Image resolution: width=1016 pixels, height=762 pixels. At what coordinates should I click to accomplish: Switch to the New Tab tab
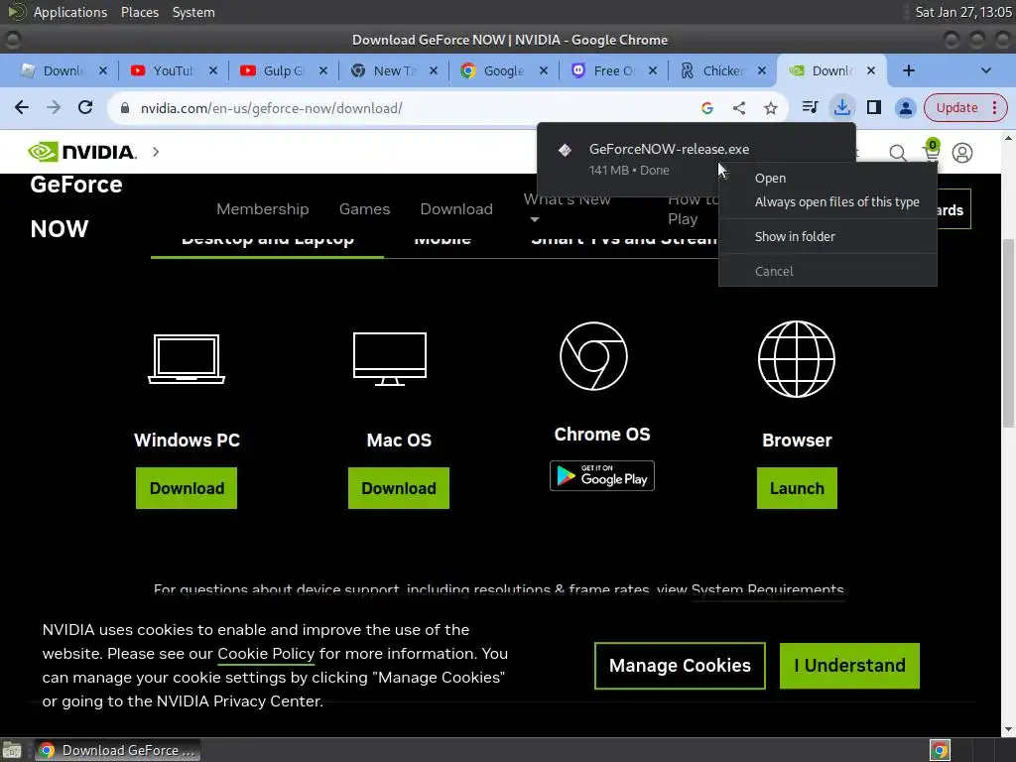[394, 70]
